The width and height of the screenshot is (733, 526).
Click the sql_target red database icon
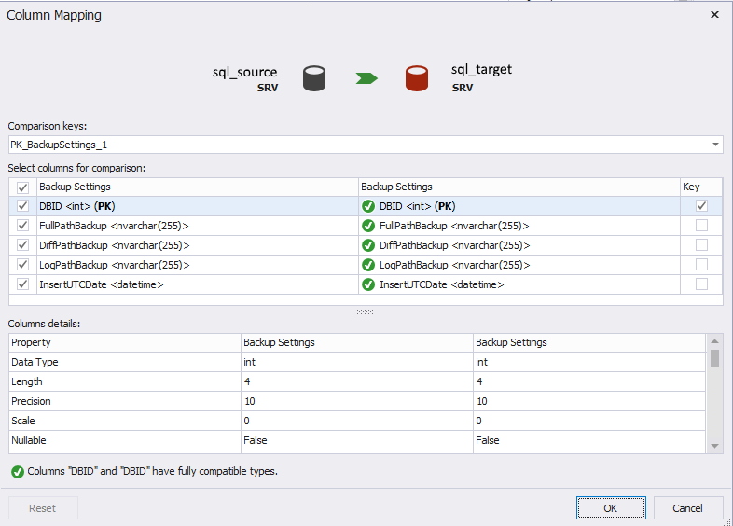[417, 78]
